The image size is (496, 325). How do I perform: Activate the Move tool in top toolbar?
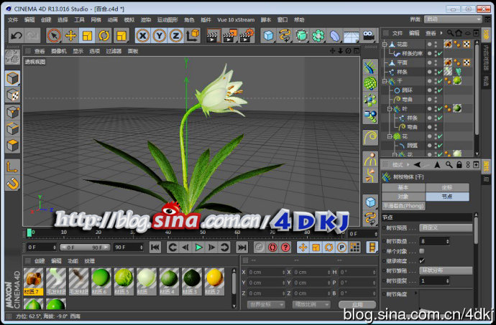70,35
